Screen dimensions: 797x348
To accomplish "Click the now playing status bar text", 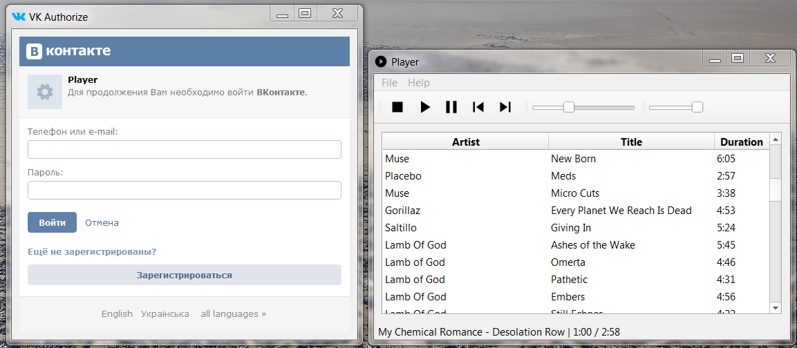I will click(x=499, y=332).
